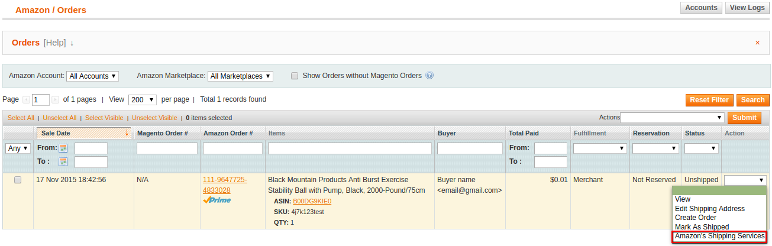Open Amazon order 111-9647725-4833028 link
This screenshot has width=772, height=246.
coord(225,185)
